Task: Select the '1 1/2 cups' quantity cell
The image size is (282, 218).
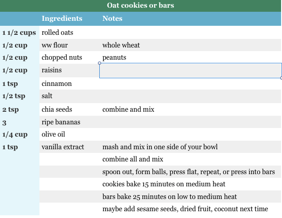Action: point(19,33)
